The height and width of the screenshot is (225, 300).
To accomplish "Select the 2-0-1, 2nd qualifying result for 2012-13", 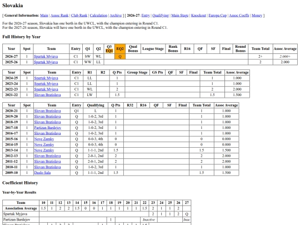I will [x=96, y=156].
